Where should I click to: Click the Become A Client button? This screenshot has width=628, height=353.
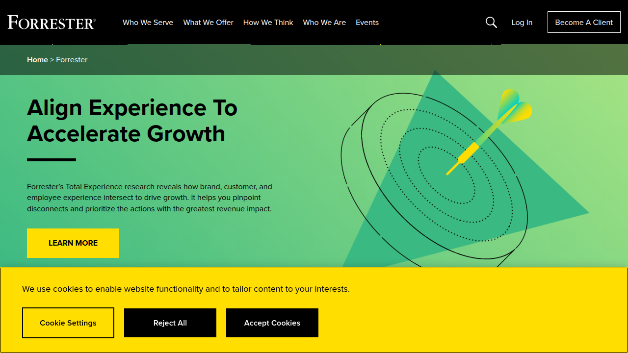click(x=584, y=22)
